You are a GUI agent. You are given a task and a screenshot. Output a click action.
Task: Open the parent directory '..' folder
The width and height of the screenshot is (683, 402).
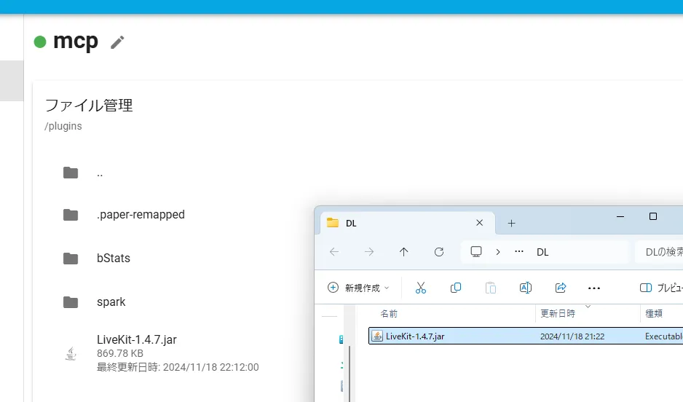(x=100, y=173)
